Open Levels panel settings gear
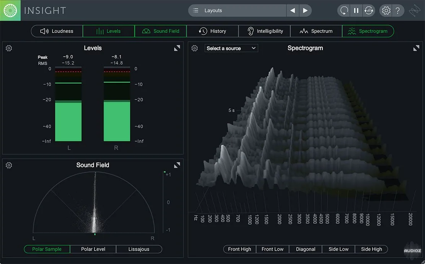Viewport: 425px width, 264px height. pos(9,48)
